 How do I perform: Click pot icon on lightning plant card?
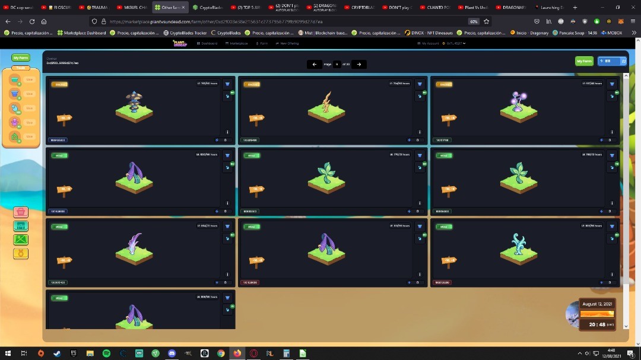click(x=420, y=84)
